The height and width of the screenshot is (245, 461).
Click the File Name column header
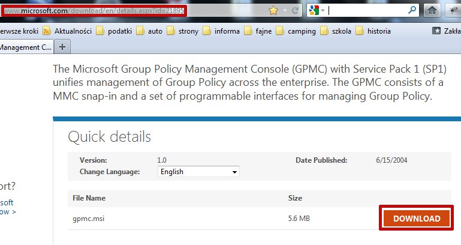(x=89, y=198)
